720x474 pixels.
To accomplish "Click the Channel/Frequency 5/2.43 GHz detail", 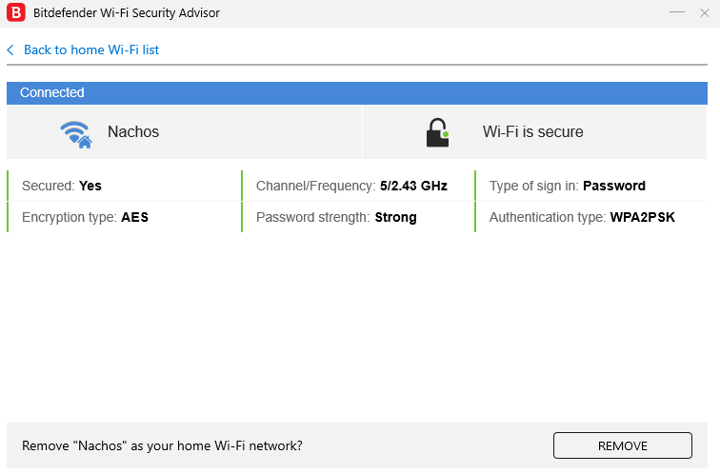I will (351, 186).
